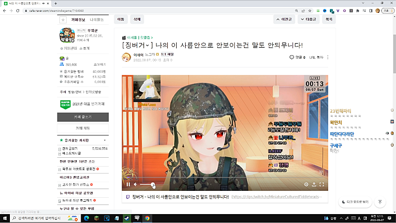
Task: Click the blue circular extension icon
Action: pos(325,10)
